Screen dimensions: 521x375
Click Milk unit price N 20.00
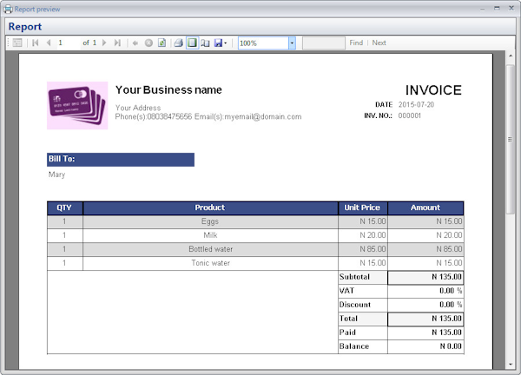pos(362,235)
